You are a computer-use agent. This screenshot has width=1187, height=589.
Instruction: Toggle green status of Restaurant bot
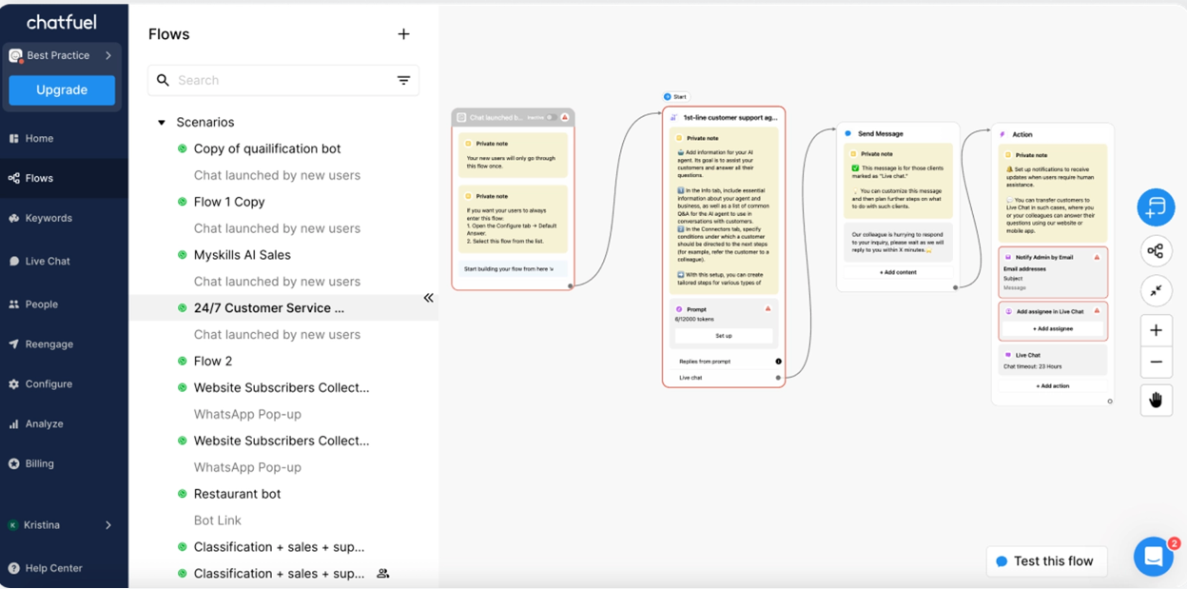[183, 494]
